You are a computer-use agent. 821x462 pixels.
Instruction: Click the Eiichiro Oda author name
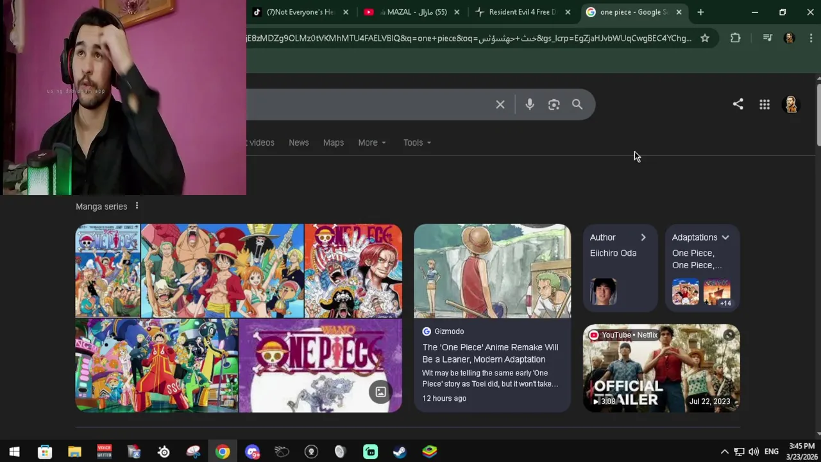[613, 253]
